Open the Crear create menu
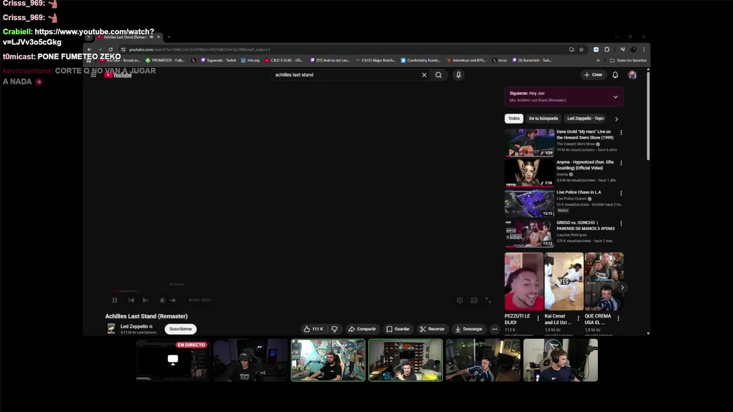Viewport: 733px width, 412px height. point(593,75)
